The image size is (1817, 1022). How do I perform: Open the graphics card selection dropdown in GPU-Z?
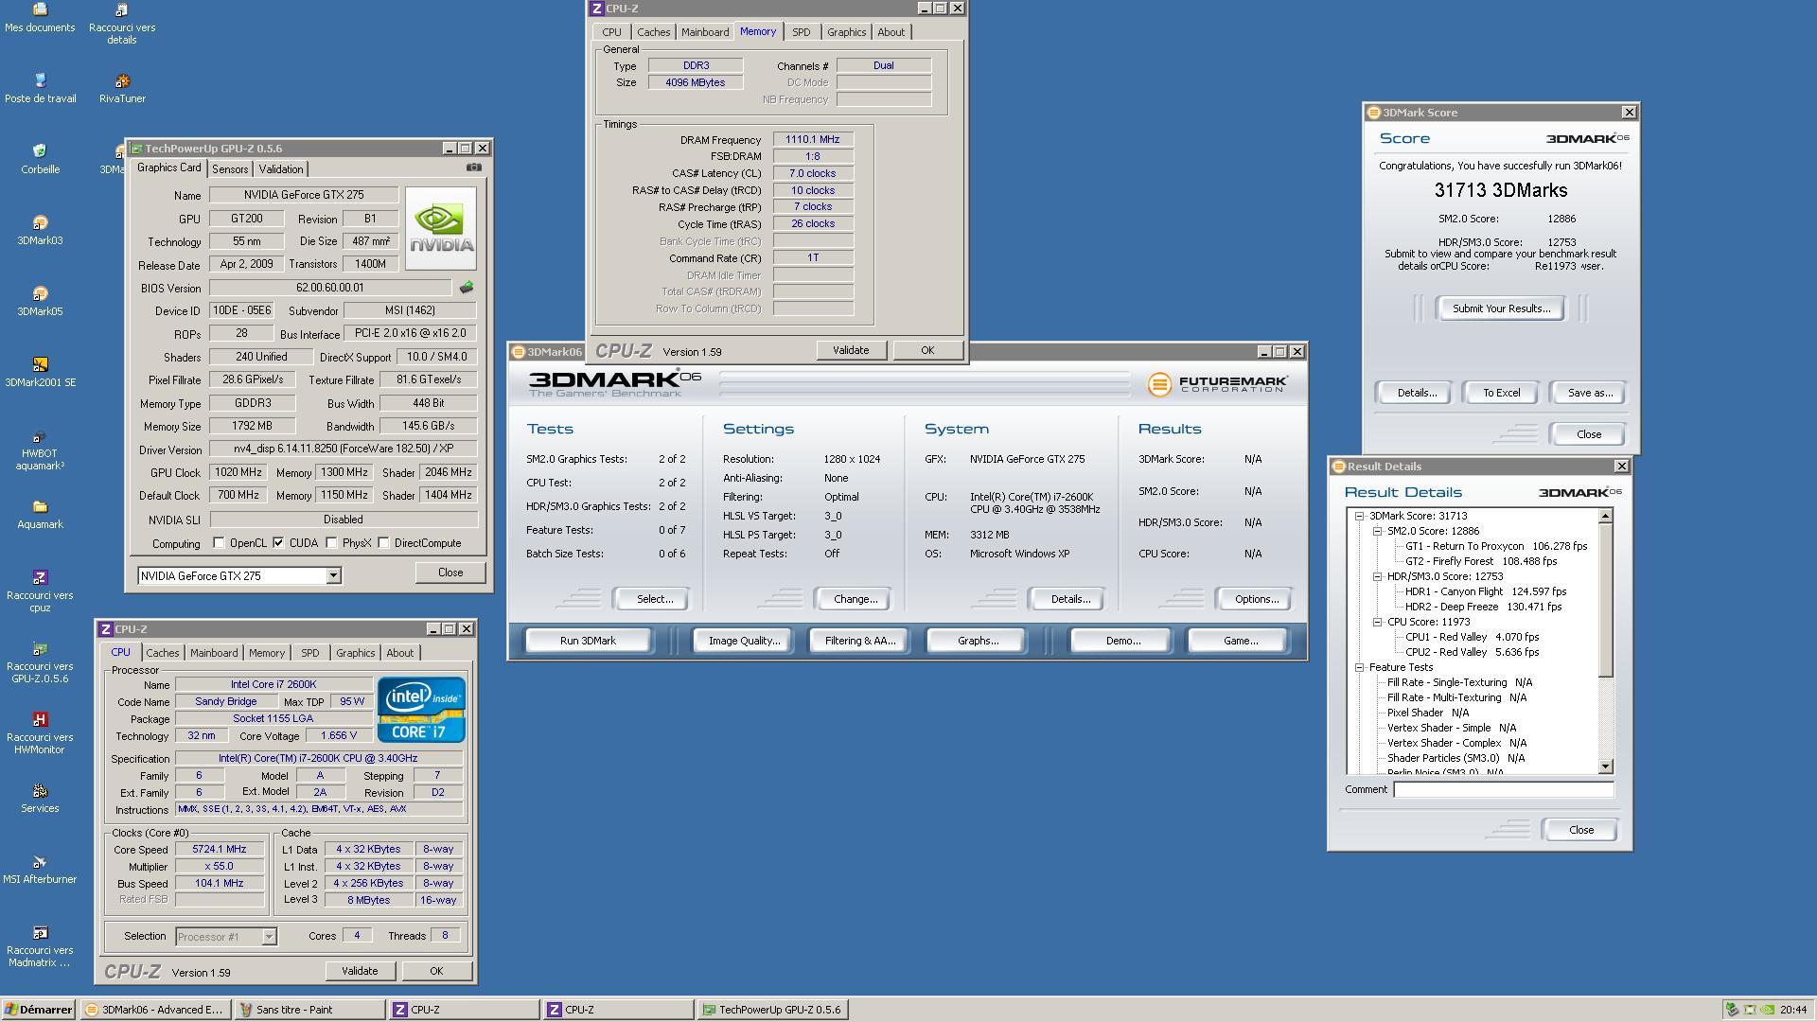pyautogui.click(x=333, y=575)
